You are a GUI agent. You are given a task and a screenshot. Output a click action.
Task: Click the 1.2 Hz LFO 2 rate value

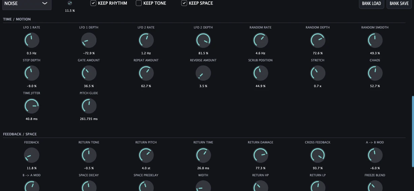tap(146, 53)
